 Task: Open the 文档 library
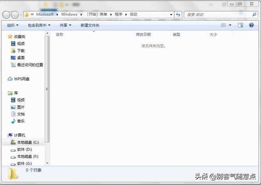[x=18, y=114]
